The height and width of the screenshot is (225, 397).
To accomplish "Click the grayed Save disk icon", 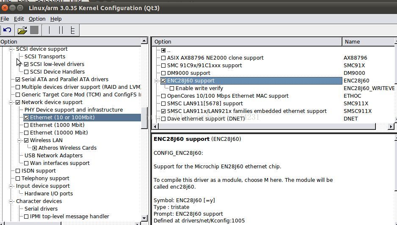I will 34,30.
